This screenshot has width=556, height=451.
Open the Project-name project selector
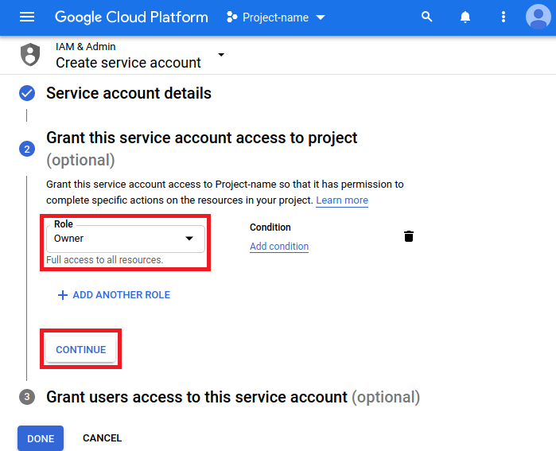pos(276,17)
